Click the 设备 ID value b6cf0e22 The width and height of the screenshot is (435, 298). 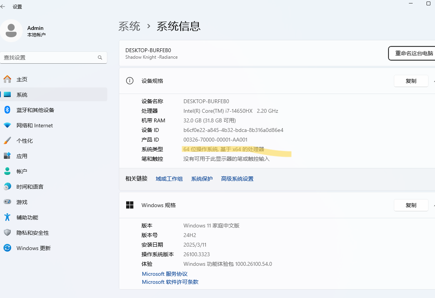point(233,130)
